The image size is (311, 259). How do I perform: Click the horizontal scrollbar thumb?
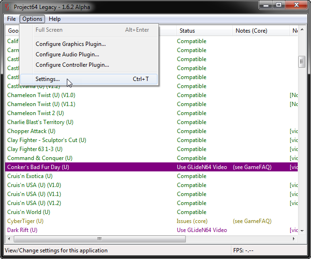coord(100,239)
